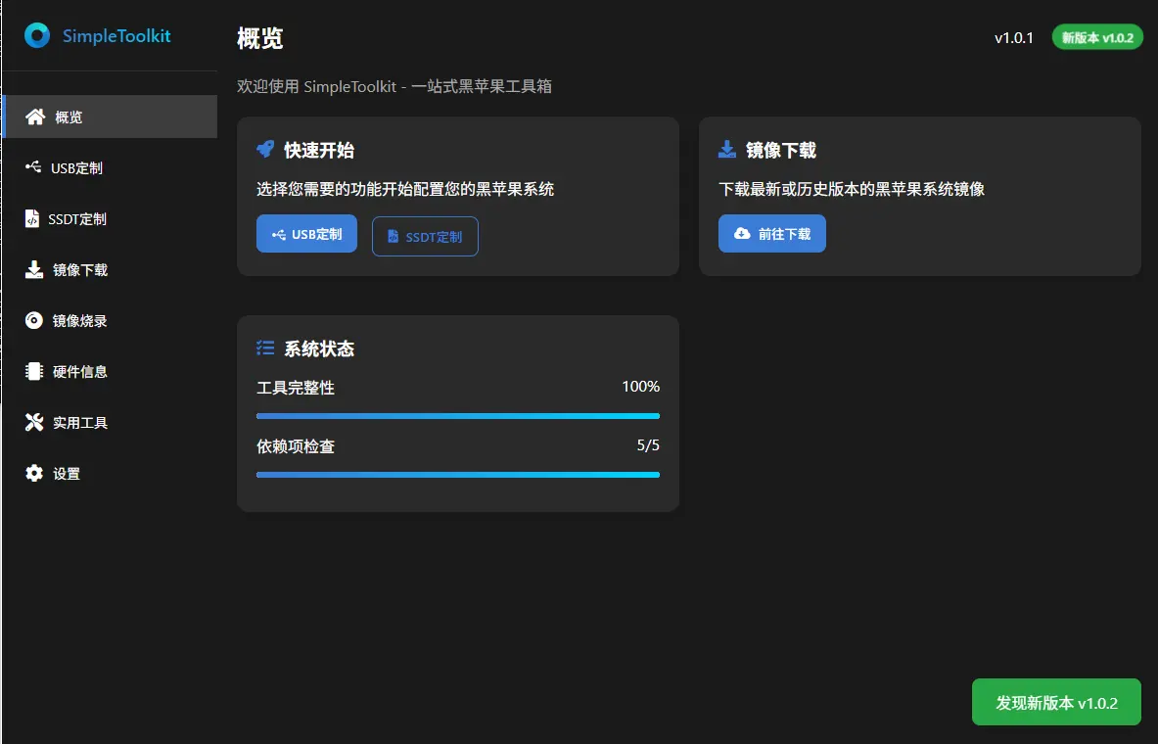Click the 选择您需要的功能 description text
The height and width of the screenshot is (744, 1158).
point(405,188)
